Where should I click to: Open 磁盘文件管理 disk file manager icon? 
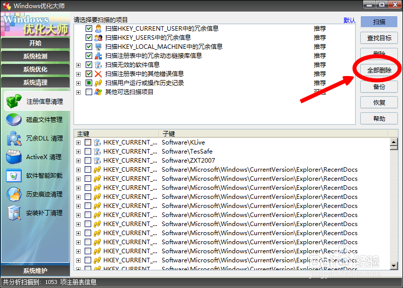pos(14,120)
